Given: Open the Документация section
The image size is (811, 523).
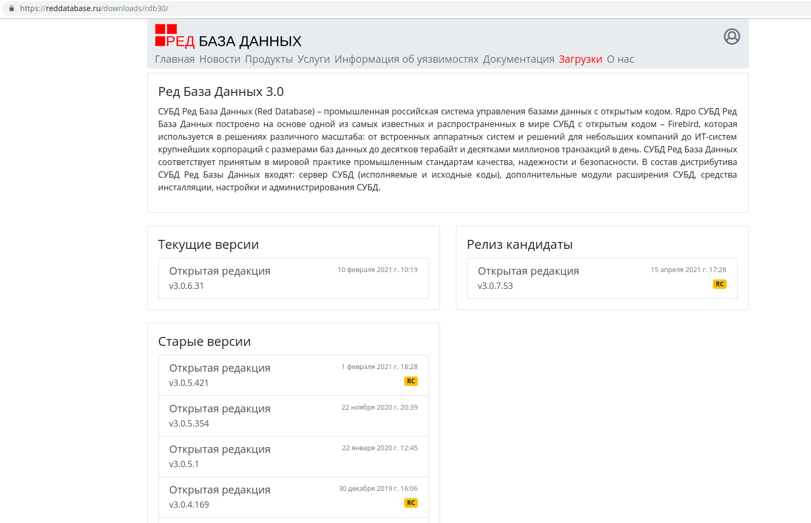Looking at the screenshot, I should [x=519, y=59].
